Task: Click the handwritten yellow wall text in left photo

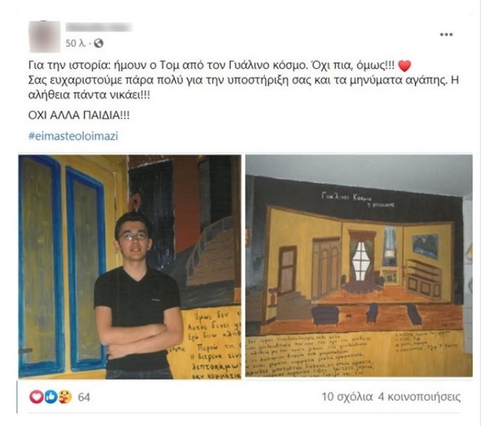Action: (x=212, y=343)
